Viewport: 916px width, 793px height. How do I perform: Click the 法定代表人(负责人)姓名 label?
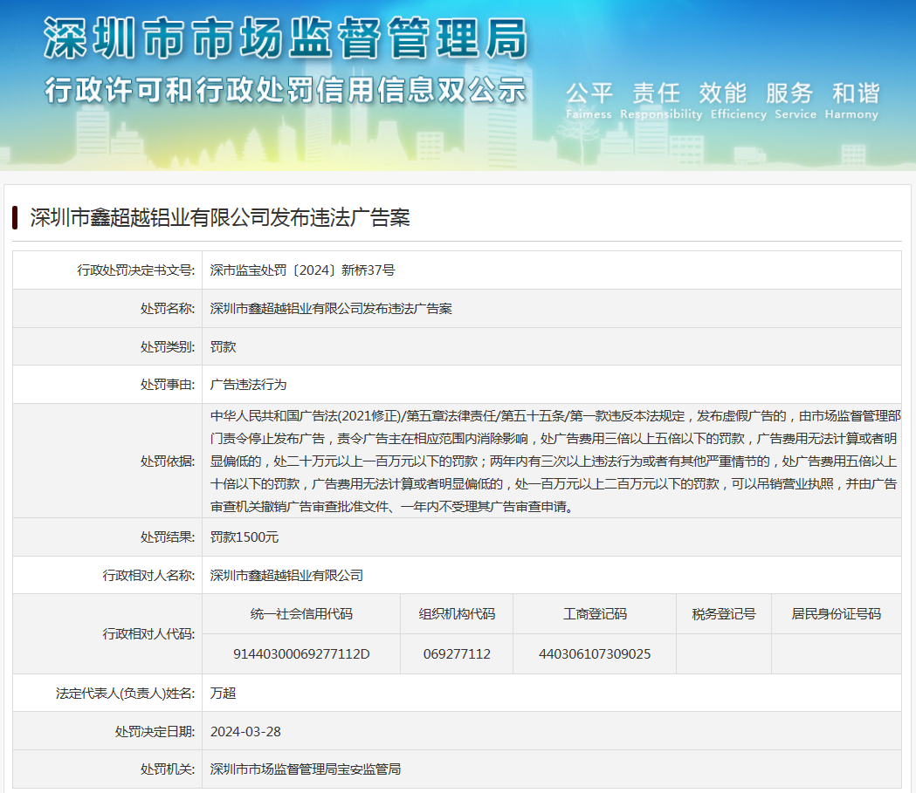(126, 694)
